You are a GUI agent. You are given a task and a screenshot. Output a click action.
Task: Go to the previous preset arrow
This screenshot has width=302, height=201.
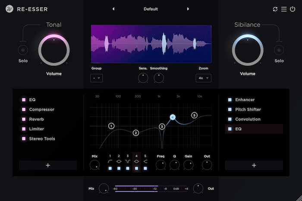tap(113, 9)
